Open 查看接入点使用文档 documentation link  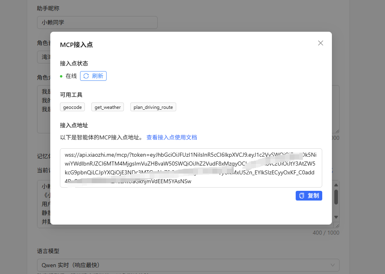pyautogui.click(x=171, y=137)
